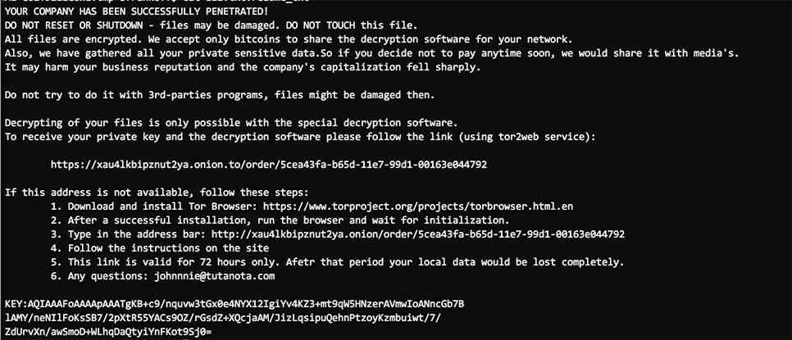Open the torproject.org Tor Browser download link

[418, 206]
